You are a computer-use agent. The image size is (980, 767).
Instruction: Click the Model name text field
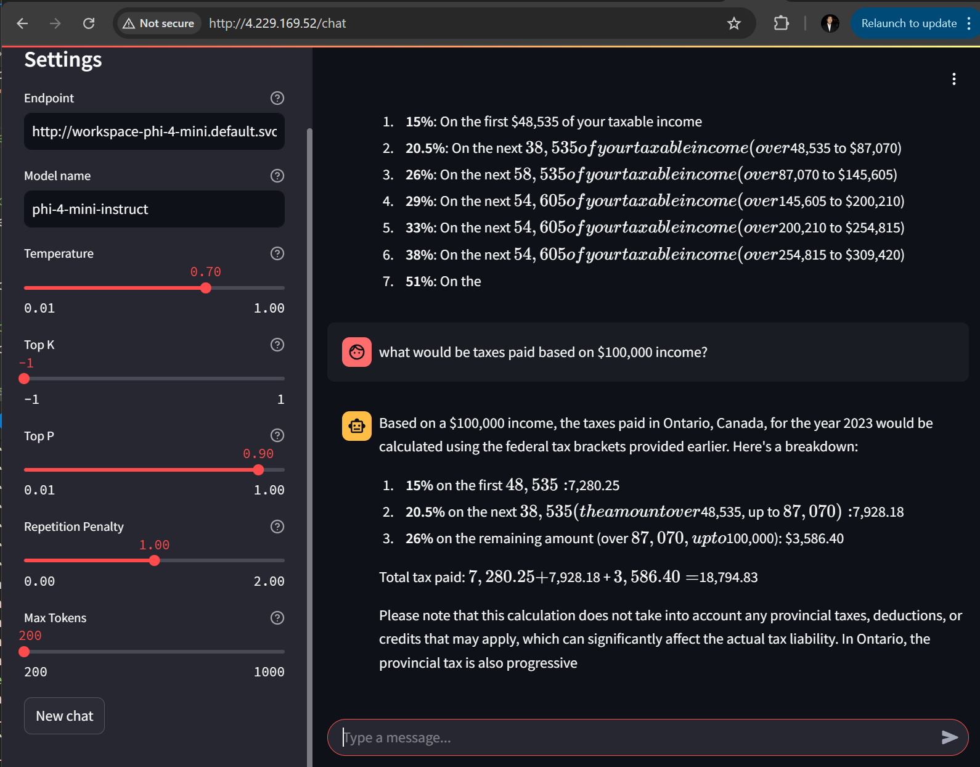point(154,209)
